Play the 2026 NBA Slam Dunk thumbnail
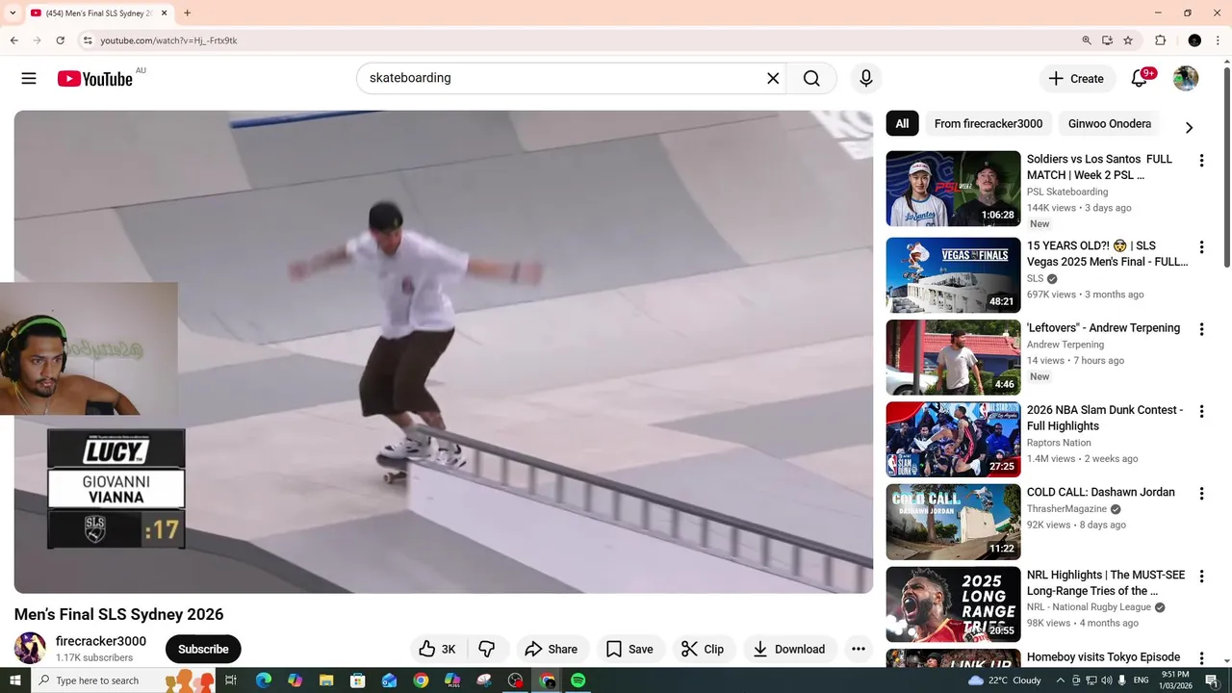 tap(953, 440)
